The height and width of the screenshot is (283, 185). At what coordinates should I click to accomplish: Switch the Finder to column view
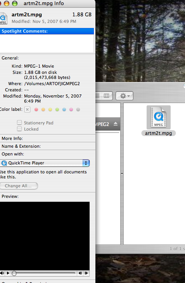click(x=106, y=96)
